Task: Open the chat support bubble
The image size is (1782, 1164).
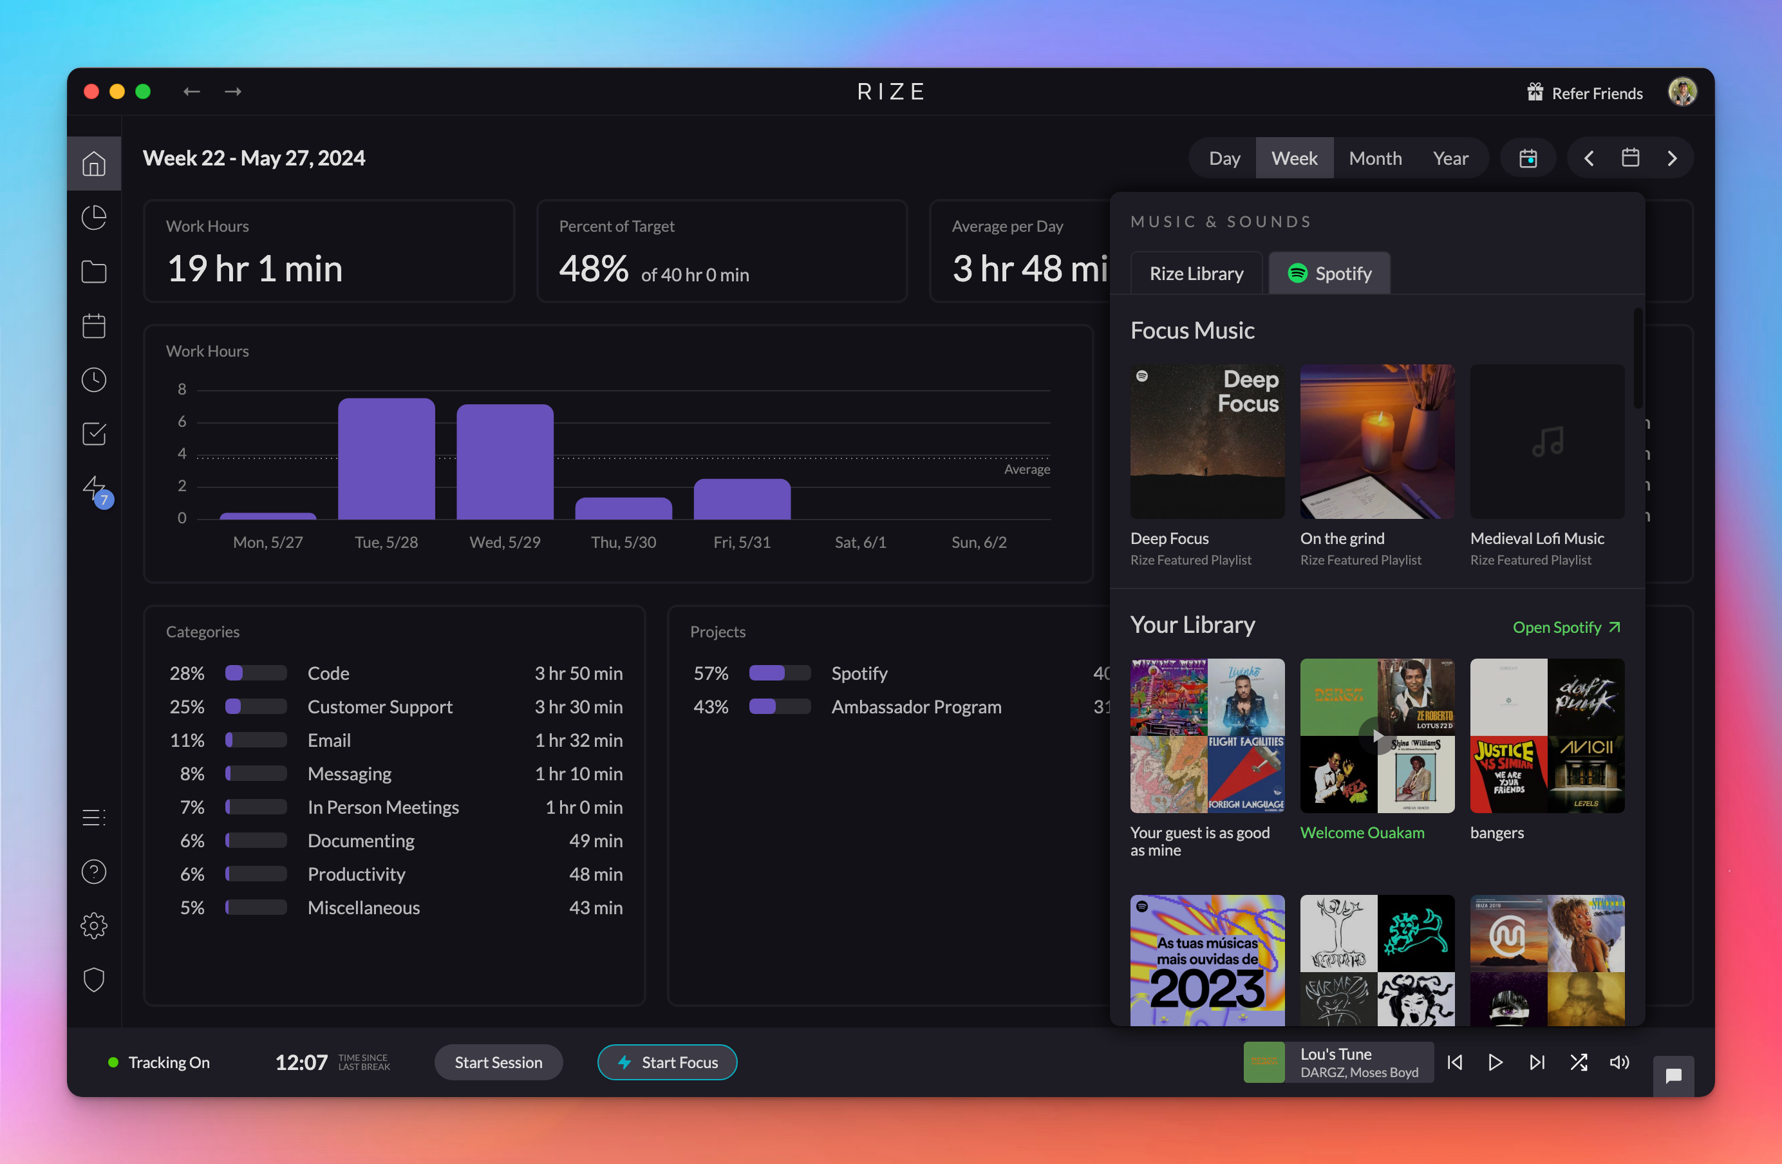Action: click(x=1673, y=1076)
